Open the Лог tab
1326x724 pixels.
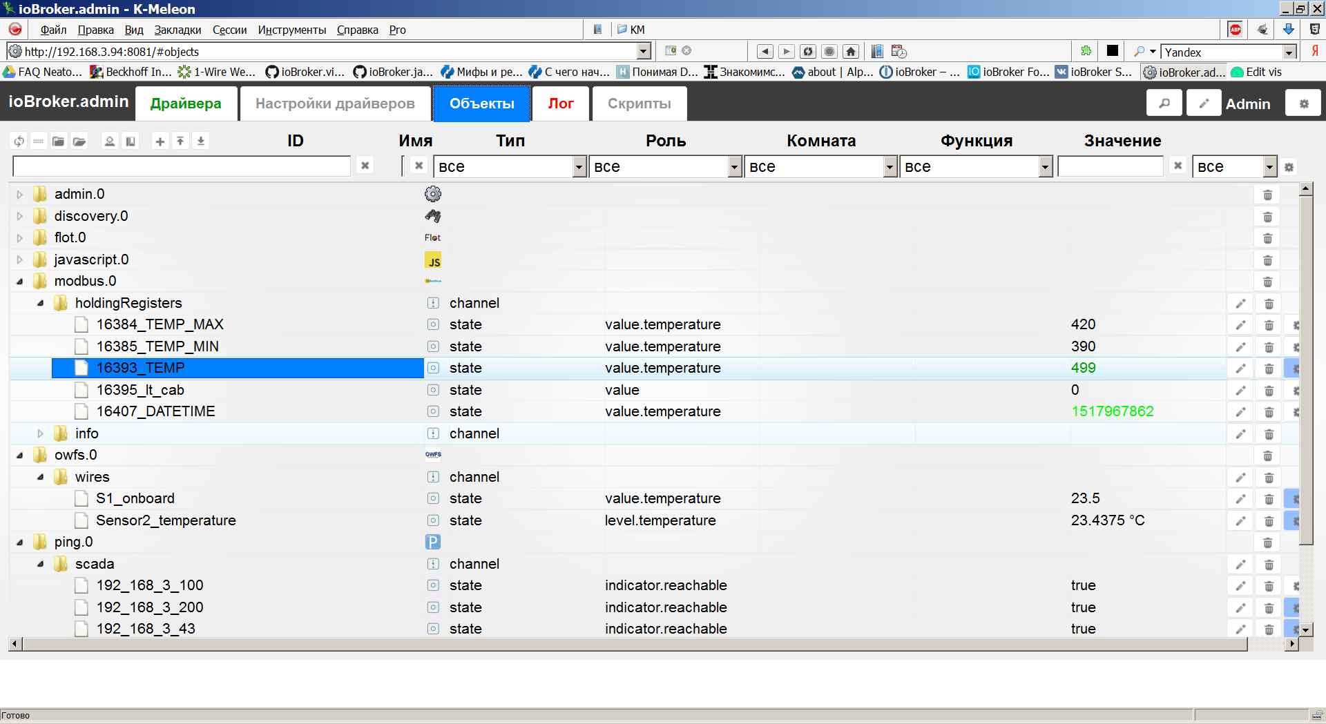(561, 104)
